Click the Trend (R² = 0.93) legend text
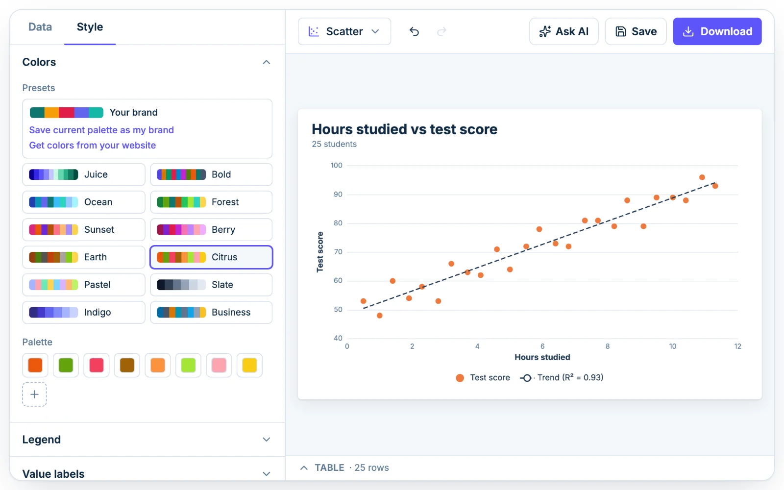The image size is (784, 490). [570, 378]
